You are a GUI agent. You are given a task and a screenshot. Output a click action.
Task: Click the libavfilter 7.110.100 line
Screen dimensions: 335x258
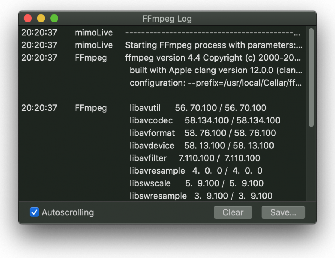point(195,158)
